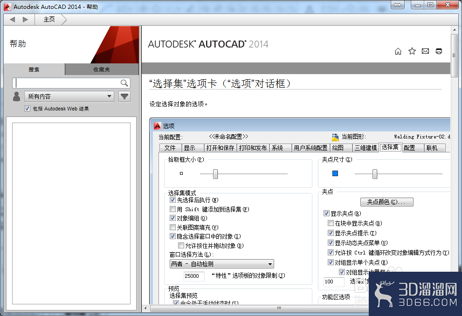
Task: Click the AutoCAD logo in title bar
Action: pyautogui.click(x=7, y=7)
